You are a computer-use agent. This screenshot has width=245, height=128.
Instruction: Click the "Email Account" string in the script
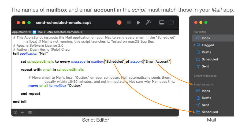pyautogui.click(x=157, y=62)
